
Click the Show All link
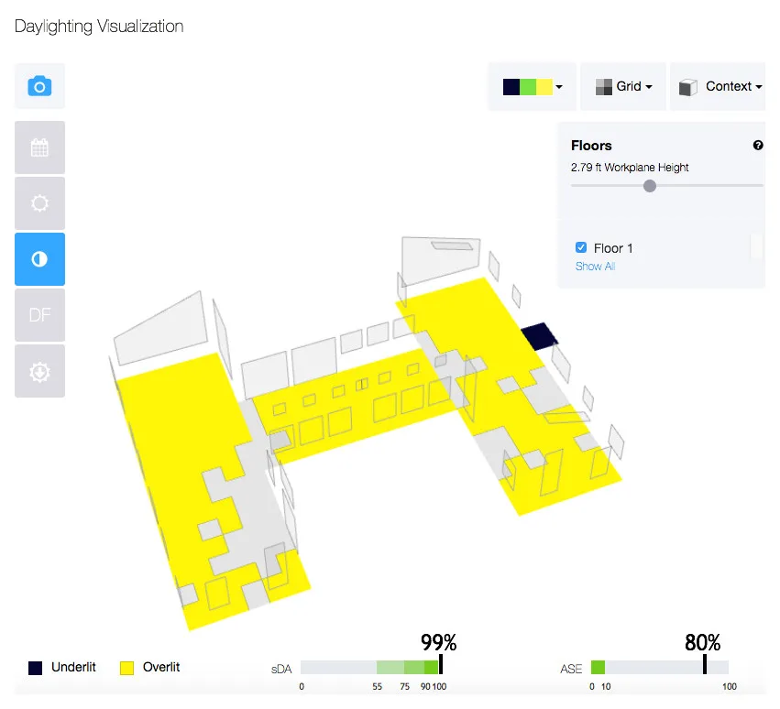pos(596,267)
